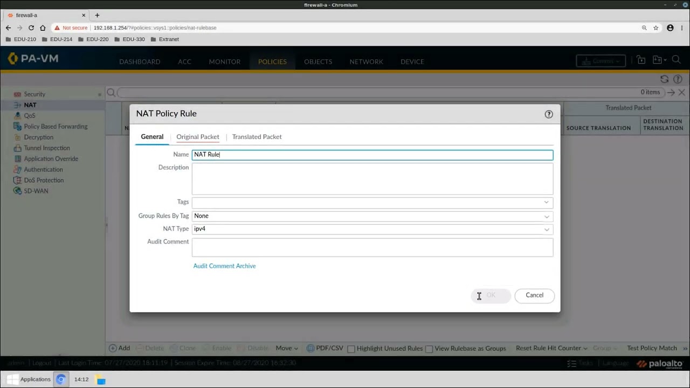Open the Extranet bookmark folder

[x=164, y=39]
